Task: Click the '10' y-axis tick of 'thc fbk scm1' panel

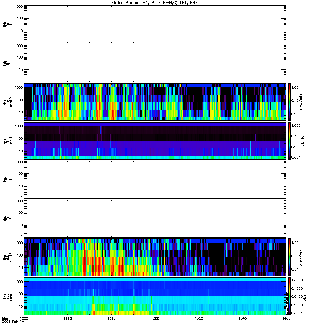Action: pyautogui.click(x=21, y=306)
